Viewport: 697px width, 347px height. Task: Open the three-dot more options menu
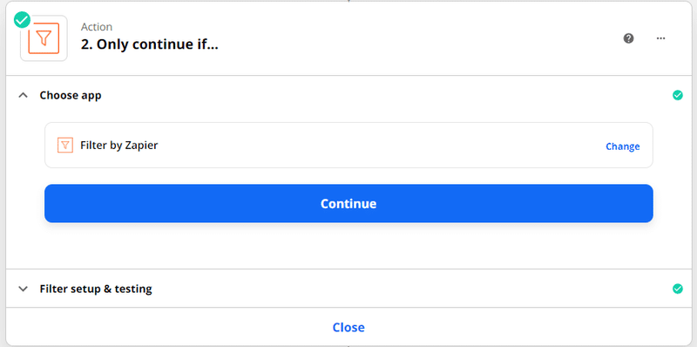(x=660, y=38)
